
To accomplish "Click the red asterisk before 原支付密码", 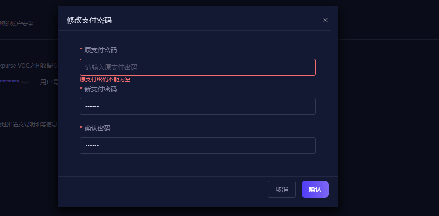I will tap(81, 50).
